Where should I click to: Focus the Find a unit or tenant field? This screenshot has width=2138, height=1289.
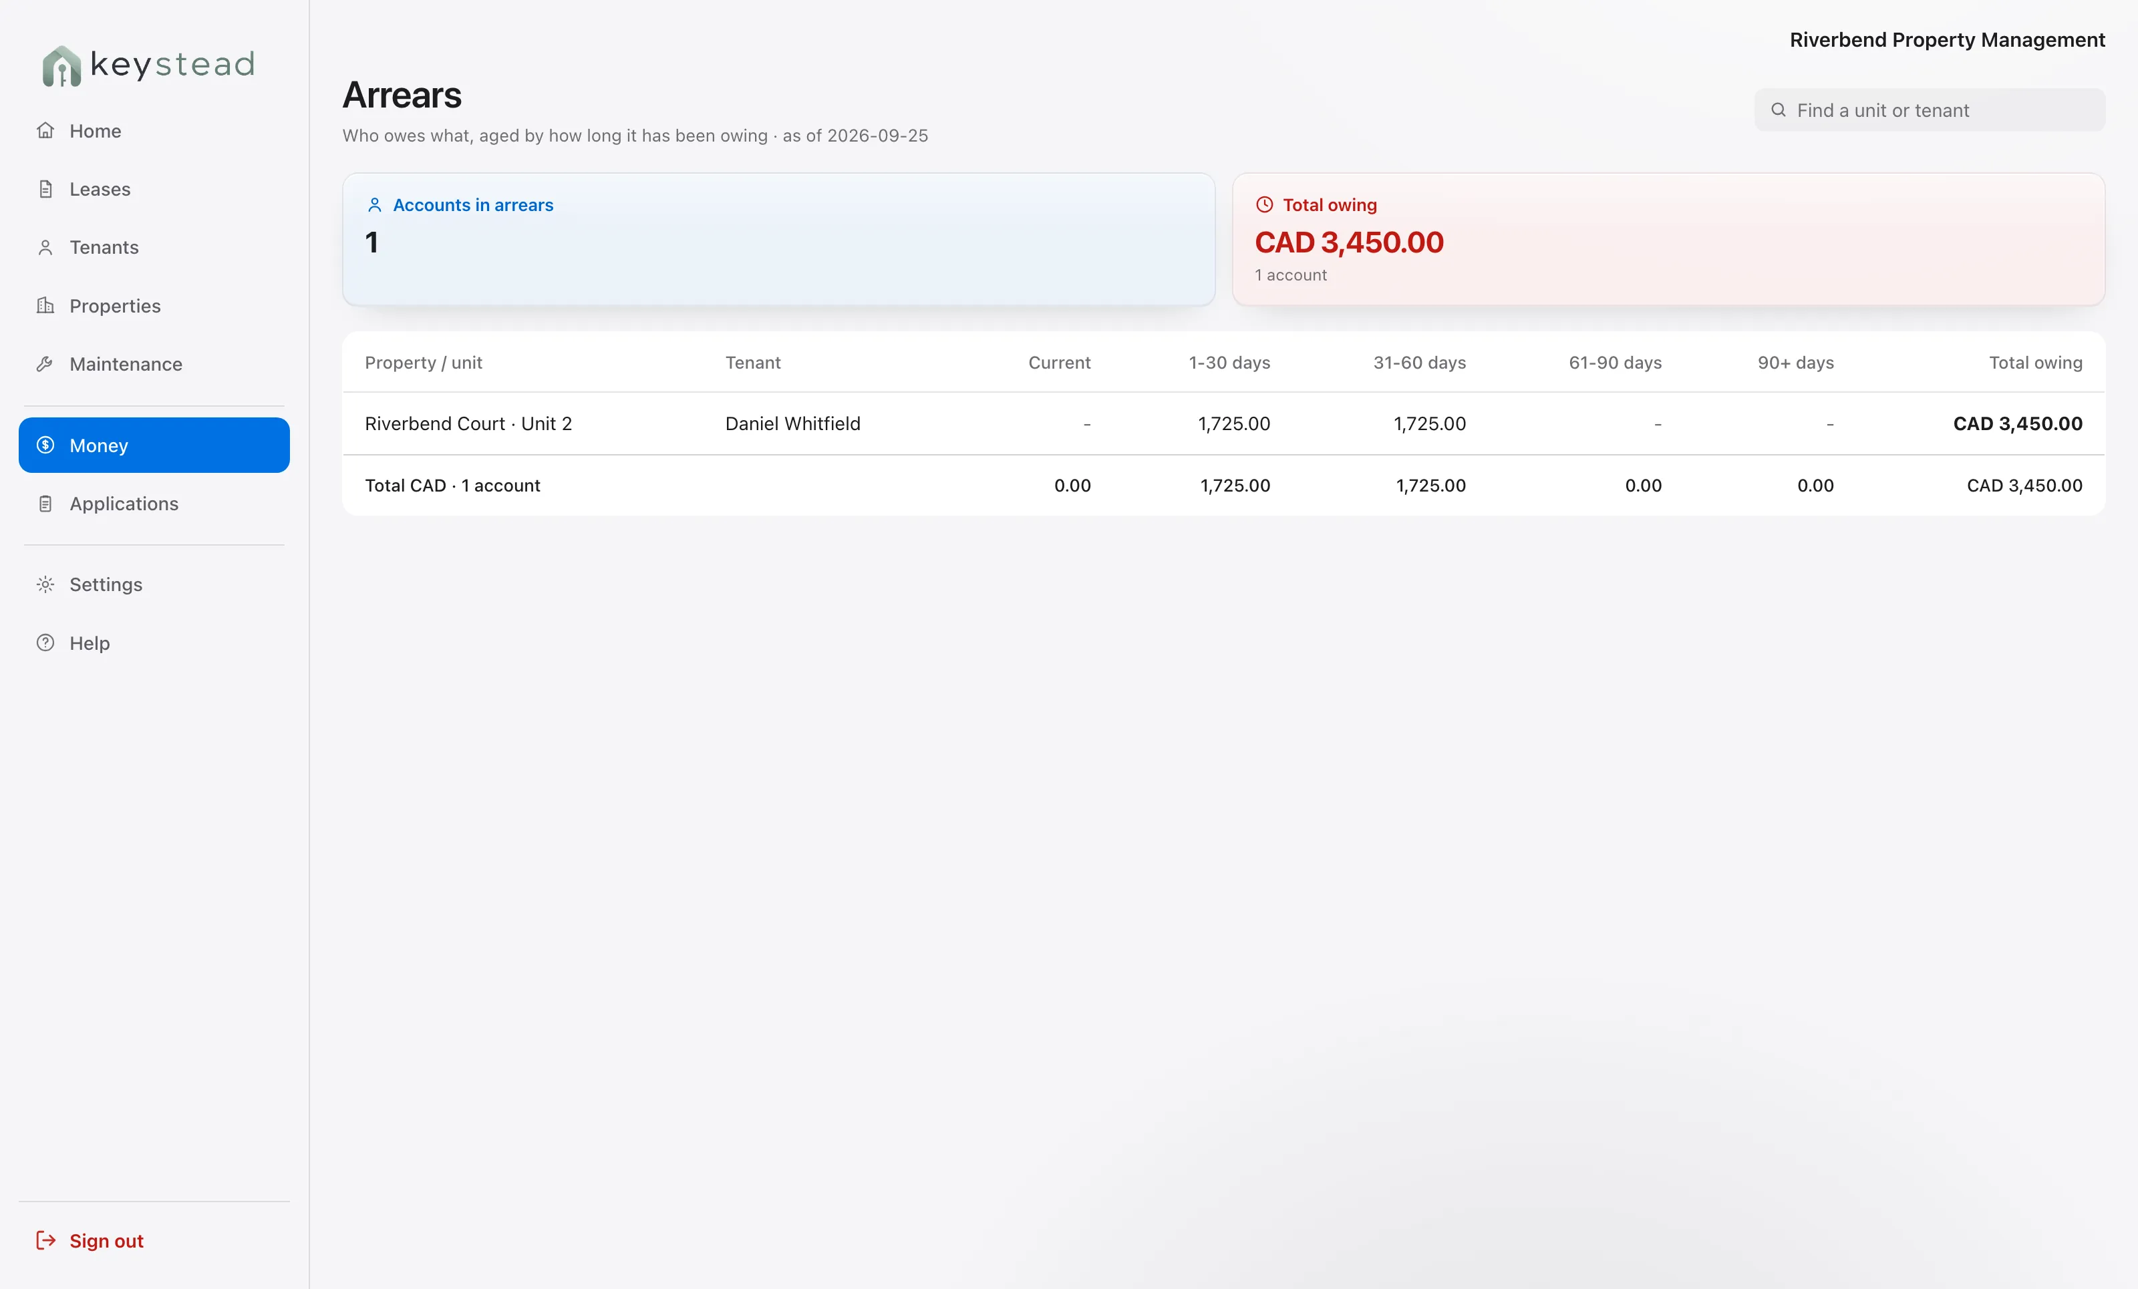pyautogui.click(x=1930, y=110)
